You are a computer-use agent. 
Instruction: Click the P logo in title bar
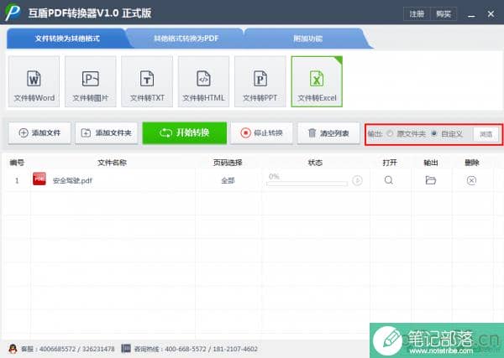(13, 13)
